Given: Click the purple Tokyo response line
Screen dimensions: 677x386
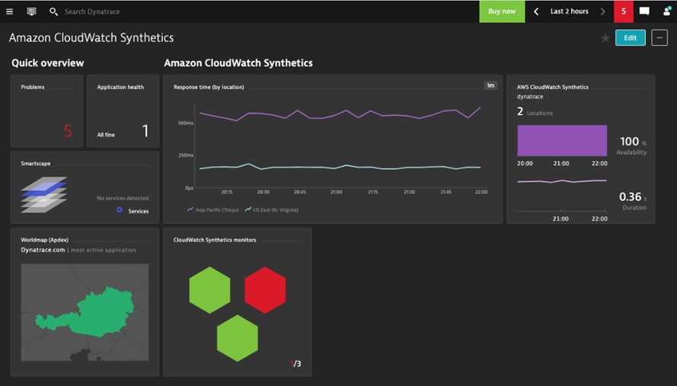Looking at the screenshot, I should [x=340, y=114].
